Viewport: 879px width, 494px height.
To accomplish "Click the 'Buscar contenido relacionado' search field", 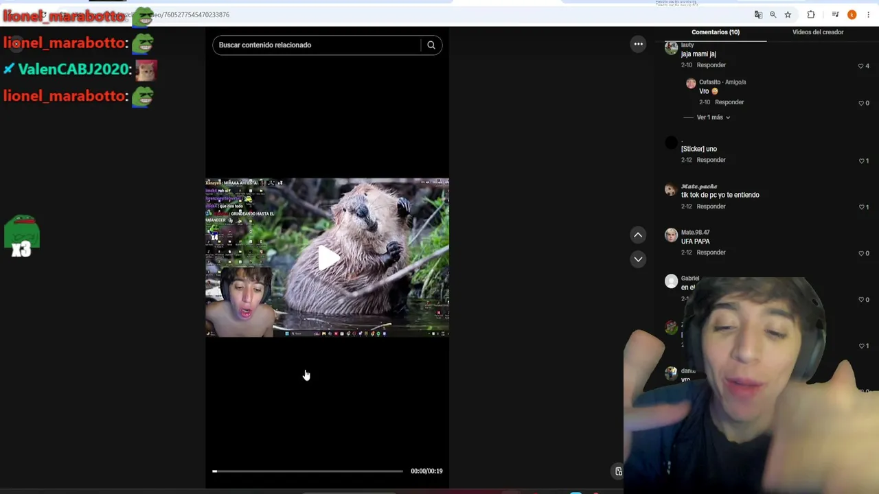I will point(317,45).
